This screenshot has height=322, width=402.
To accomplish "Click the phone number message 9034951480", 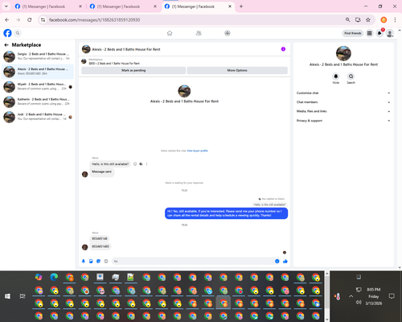I will [x=100, y=246].
